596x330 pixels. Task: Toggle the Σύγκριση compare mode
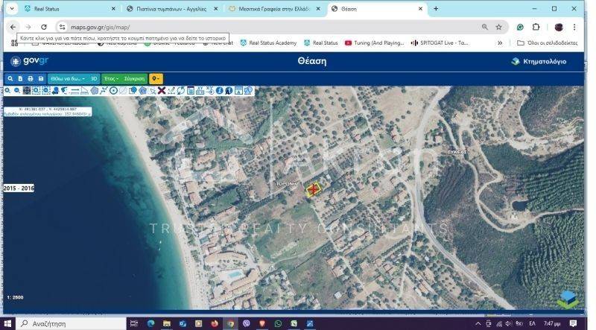click(x=135, y=78)
